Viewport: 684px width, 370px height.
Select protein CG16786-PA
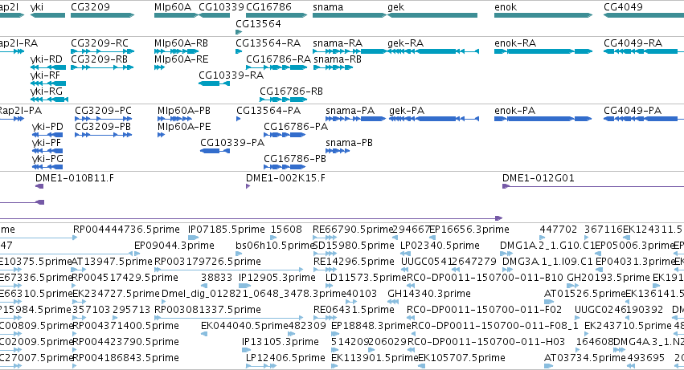click(296, 127)
